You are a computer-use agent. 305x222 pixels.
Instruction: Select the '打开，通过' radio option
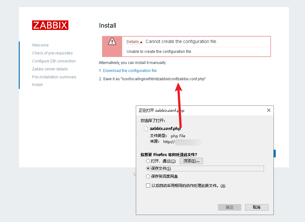148,161
